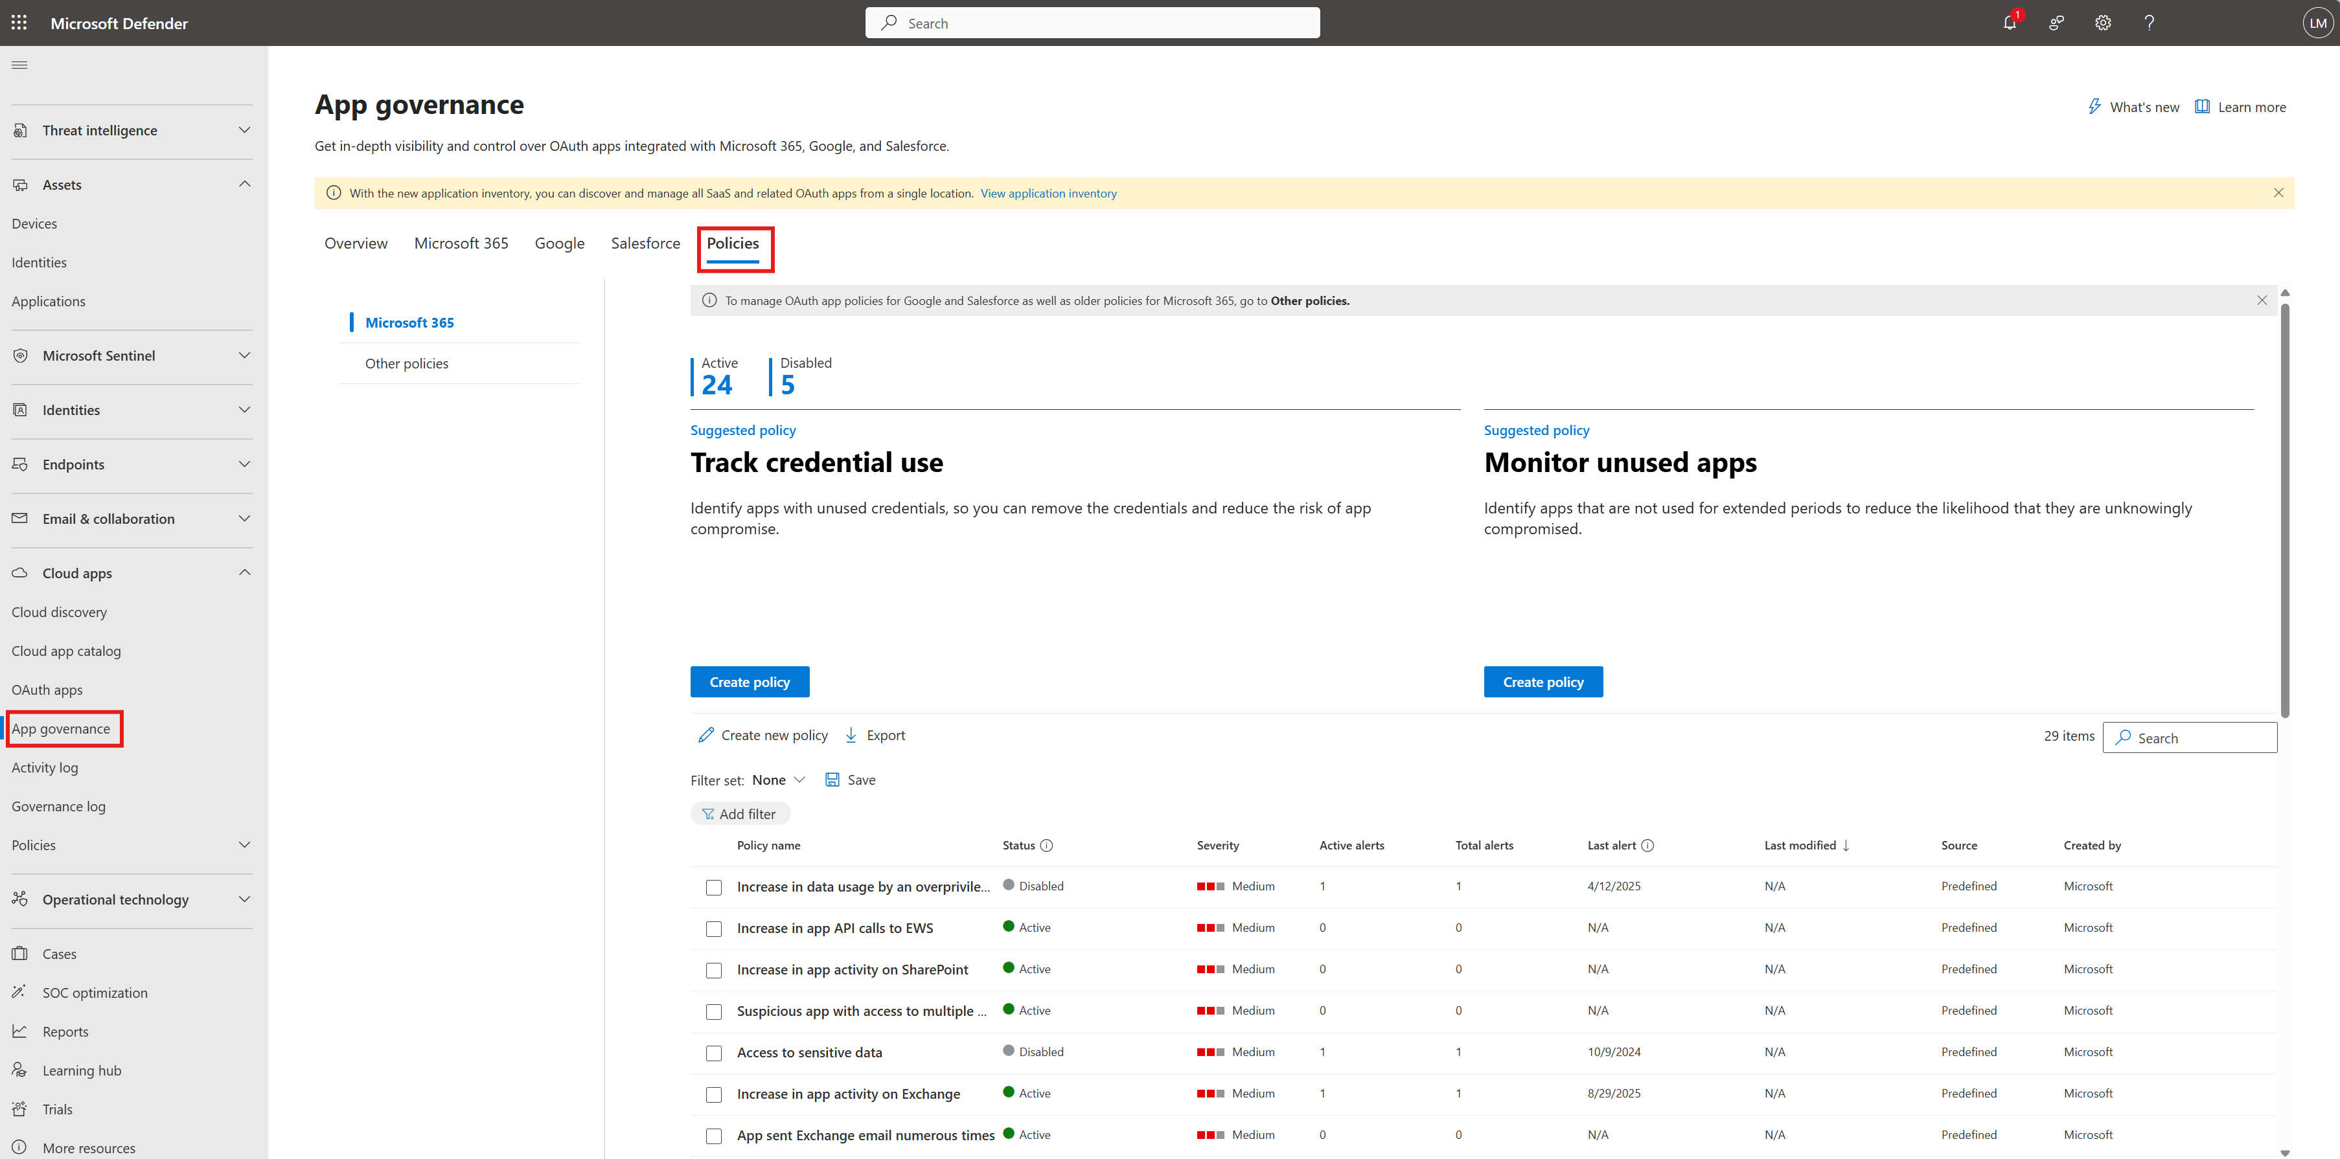Check the Increase in app API calls to EWS row

714,928
